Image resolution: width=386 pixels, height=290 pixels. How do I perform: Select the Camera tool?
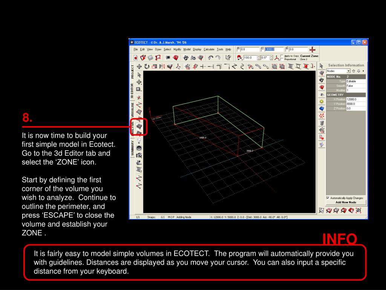[x=139, y=155]
